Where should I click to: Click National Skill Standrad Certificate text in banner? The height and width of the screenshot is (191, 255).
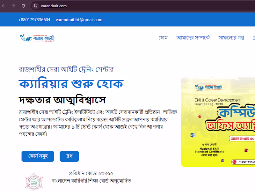pyautogui.click(x=209, y=150)
